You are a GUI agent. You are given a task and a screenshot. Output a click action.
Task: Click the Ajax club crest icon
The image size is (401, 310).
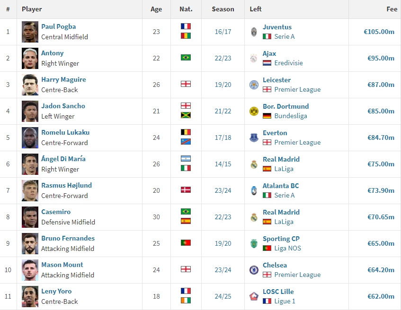click(x=254, y=58)
